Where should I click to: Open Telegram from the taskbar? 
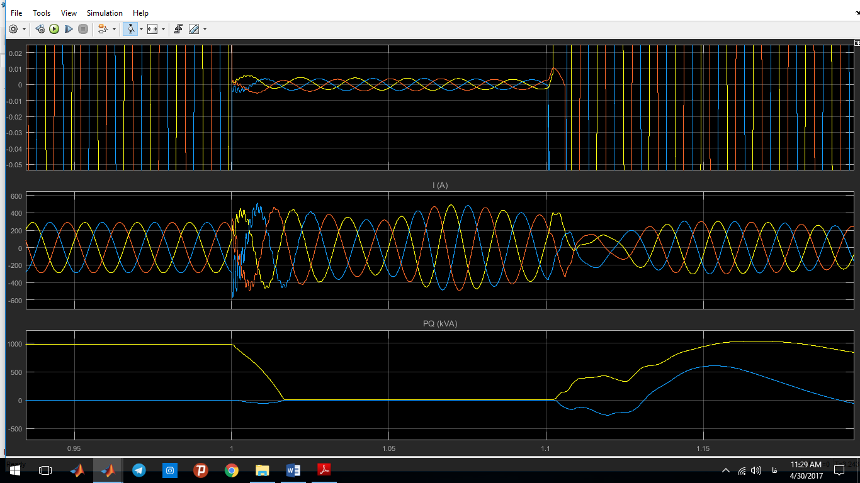click(x=139, y=470)
